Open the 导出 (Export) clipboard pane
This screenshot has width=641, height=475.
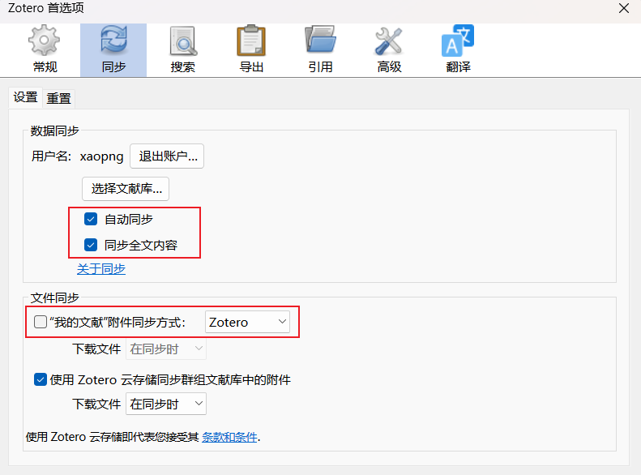click(251, 50)
